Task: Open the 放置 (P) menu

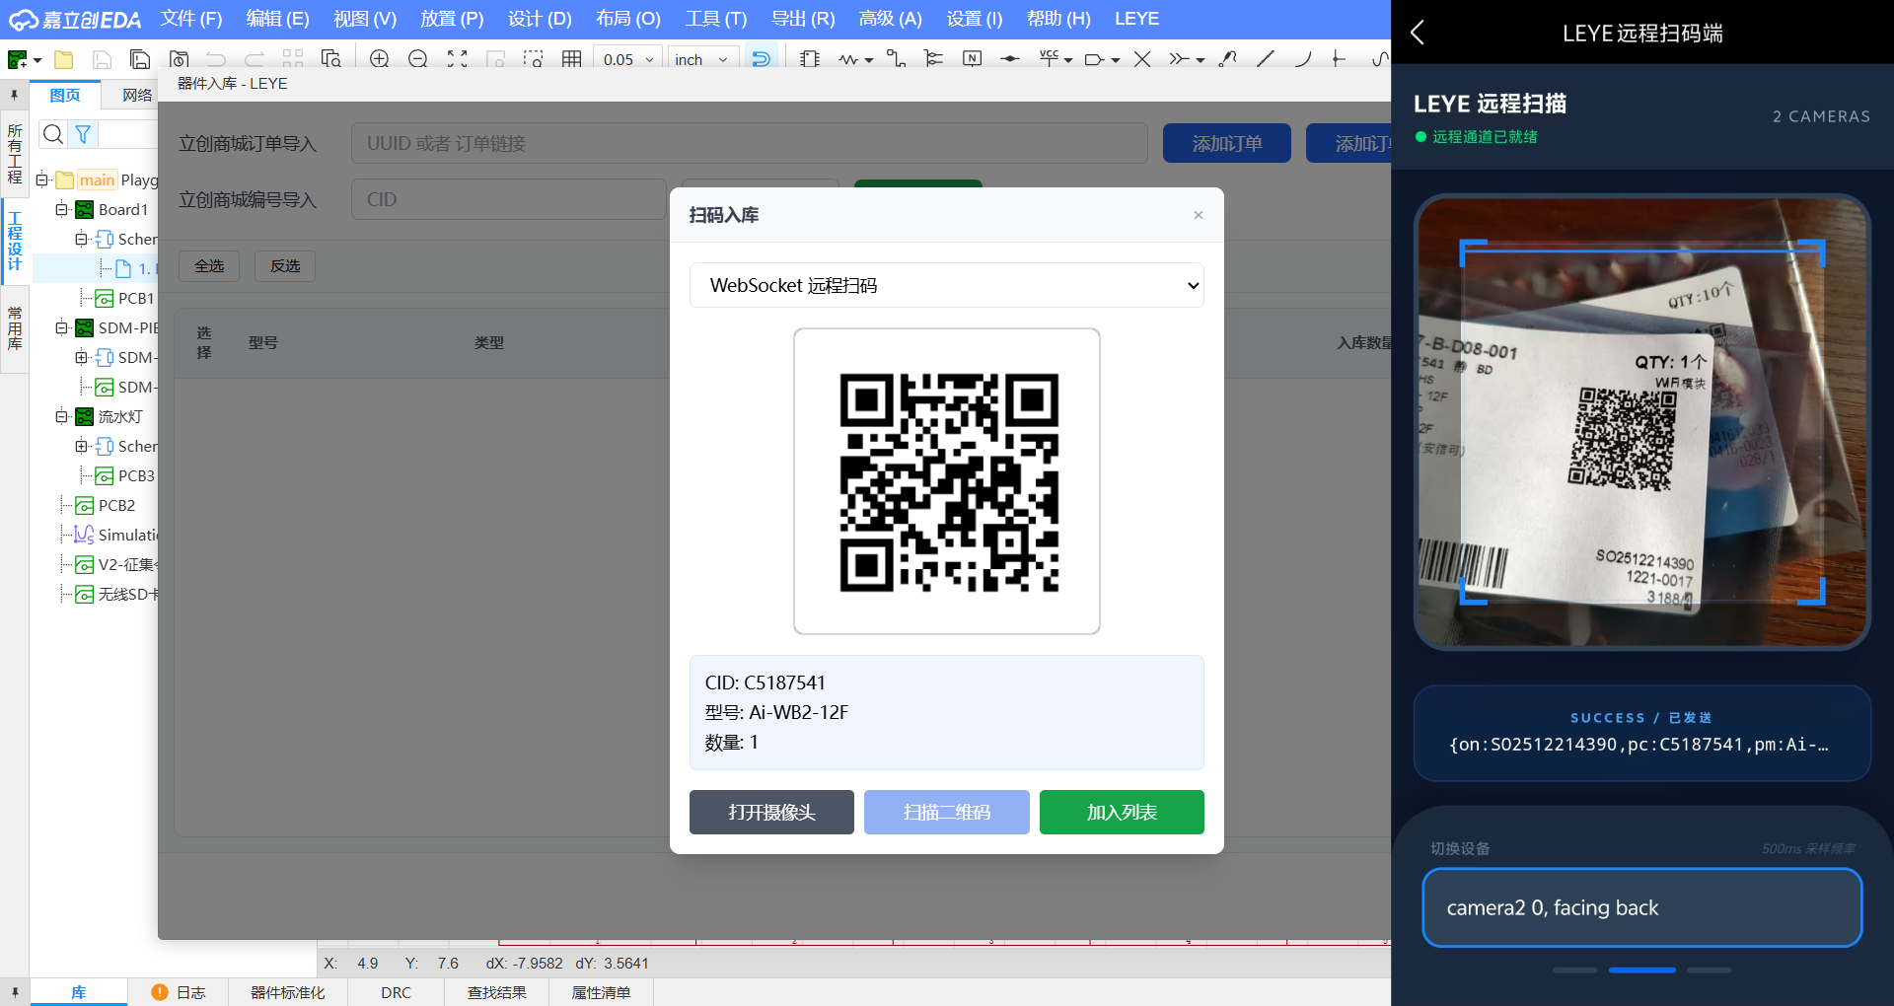Action: (x=452, y=19)
